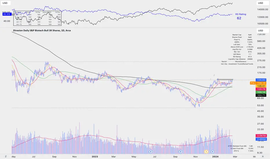Click the 'RS Rating' label in top pane
The width and height of the screenshot is (270, 159).
click(x=241, y=14)
